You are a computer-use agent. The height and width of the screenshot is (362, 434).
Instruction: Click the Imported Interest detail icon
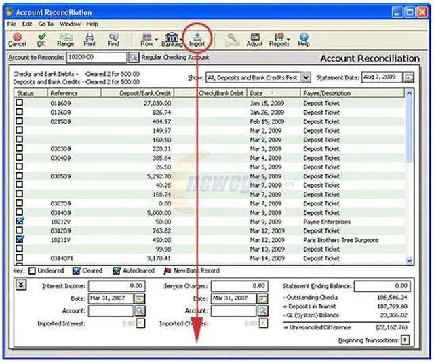pyautogui.click(x=141, y=323)
